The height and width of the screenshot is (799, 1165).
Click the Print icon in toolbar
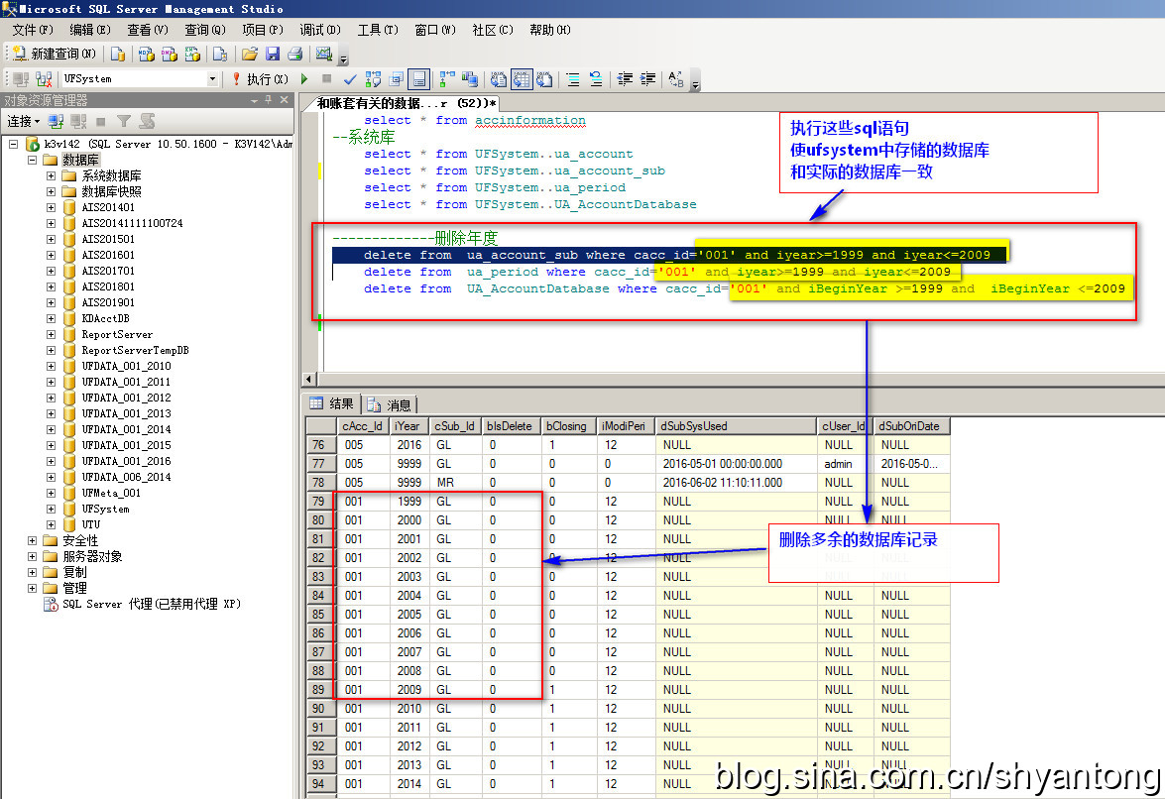[x=294, y=54]
